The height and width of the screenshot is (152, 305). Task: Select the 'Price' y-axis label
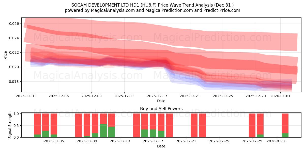click(6, 55)
